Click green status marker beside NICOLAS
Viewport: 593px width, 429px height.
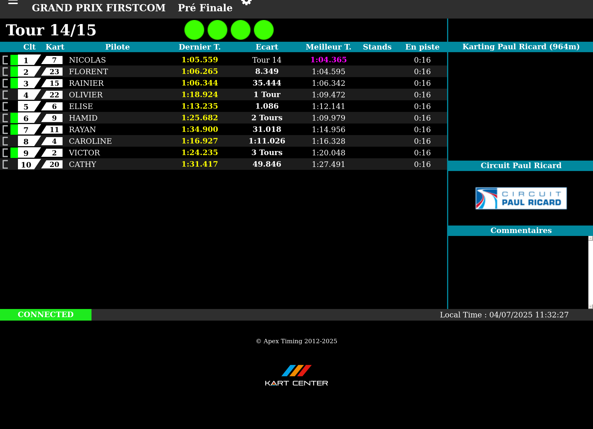(14, 60)
